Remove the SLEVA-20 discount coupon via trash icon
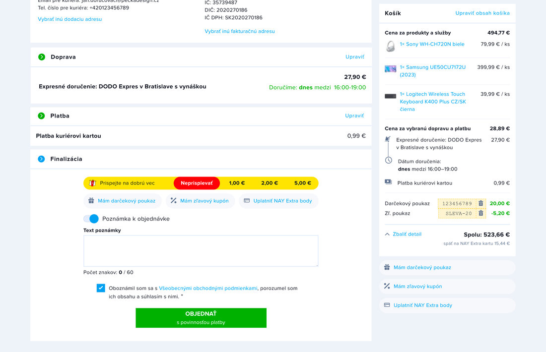Image resolution: width=546 pixels, height=352 pixels. [480, 213]
